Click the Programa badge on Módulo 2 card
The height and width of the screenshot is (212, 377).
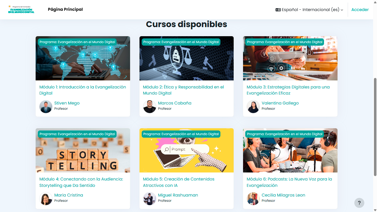181,42
